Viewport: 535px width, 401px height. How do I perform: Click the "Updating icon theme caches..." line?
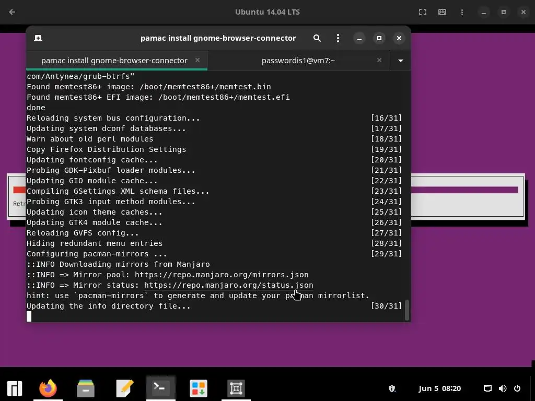(x=94, y=212)
